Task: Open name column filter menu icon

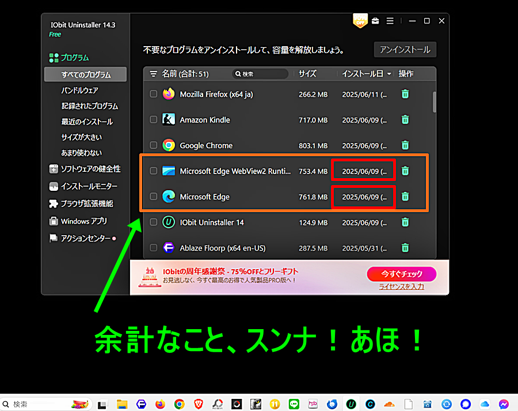Action: pos(153,74)
